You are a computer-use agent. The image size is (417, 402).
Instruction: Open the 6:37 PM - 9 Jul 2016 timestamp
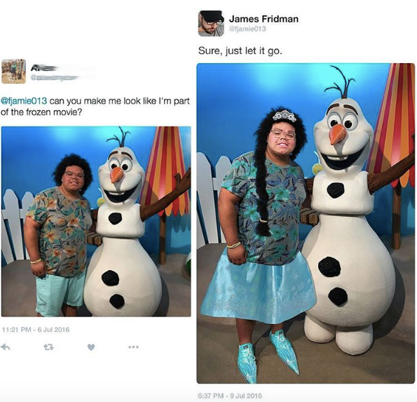pyautogui.click(x=230, y=396)
